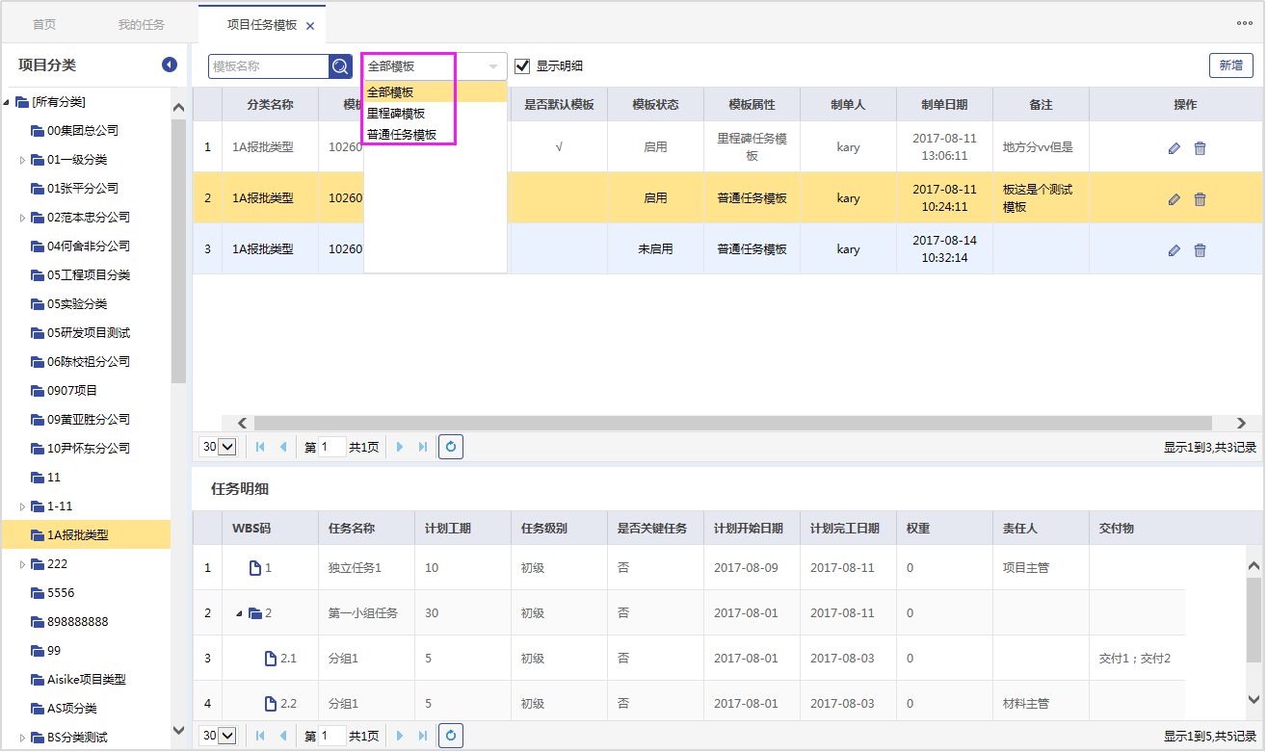Collapse the [所有分类] root node
This screenshot has width=1267, height=752.
tap(7, 102)
